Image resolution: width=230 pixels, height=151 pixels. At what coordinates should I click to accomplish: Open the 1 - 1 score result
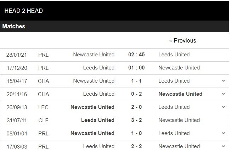pos(136,81)
